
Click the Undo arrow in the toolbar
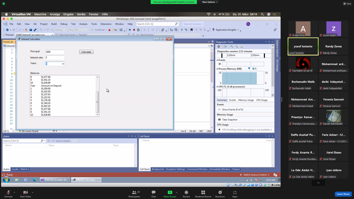pos(41,30)
